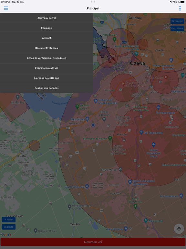The width and height of the screenshot is (186, 249).
Task: Open À propos de cette app
Action: point(46,78)
